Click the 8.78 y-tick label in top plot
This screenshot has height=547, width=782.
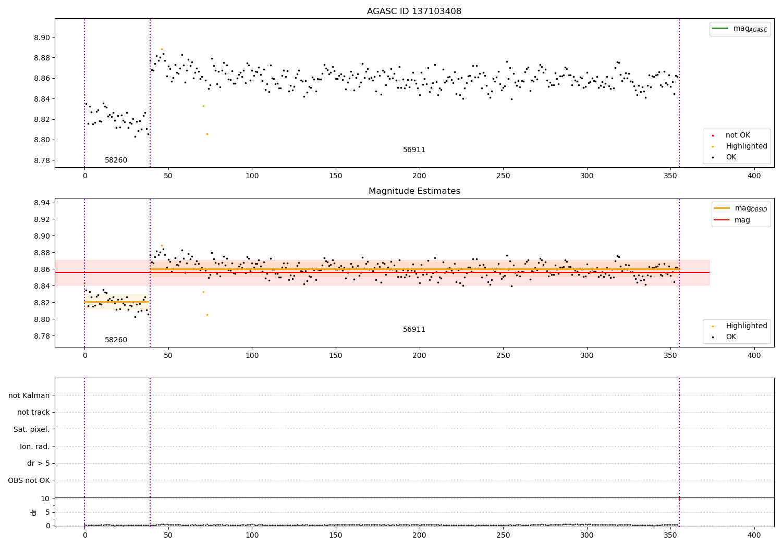point(42,160)
